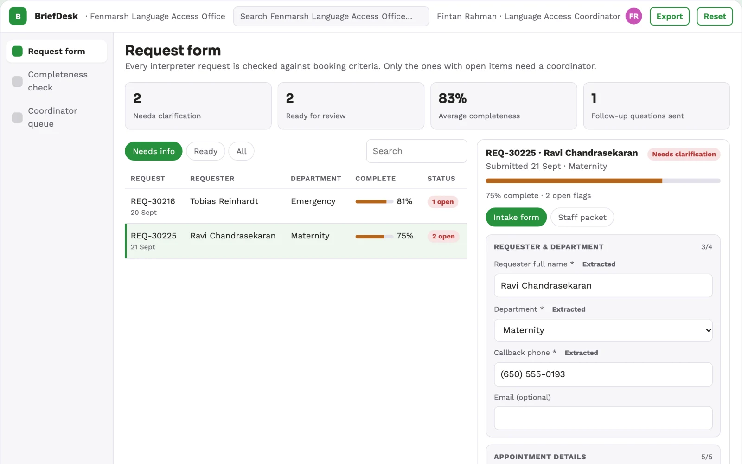Screen dimensions: 742x464
Task: Open the Average completeness stat card
Action: (504, 106)
